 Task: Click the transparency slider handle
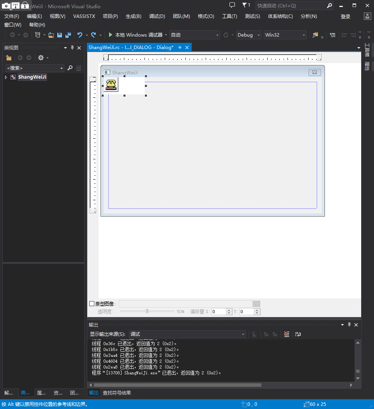147,311
